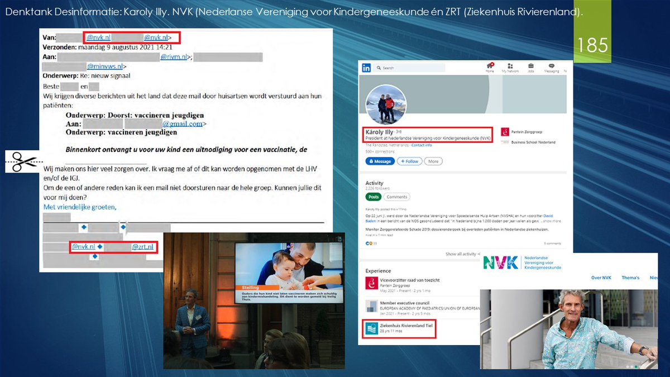
Task: Select the Posts activity filter
Action: point(373,197)
